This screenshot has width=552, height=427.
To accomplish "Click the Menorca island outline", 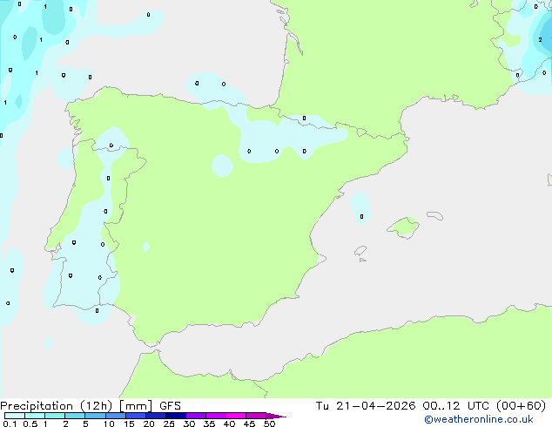I will pos(435,215).
